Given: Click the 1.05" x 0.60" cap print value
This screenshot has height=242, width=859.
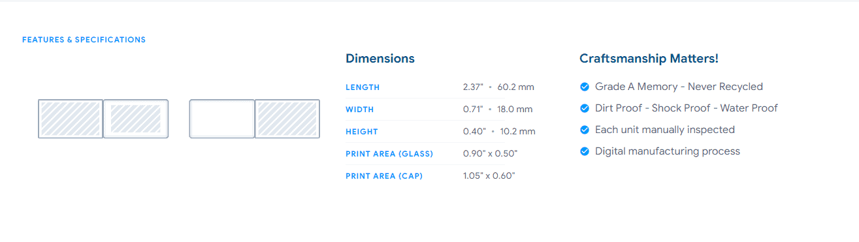Looking at the screenshot, I should pos(489,176).
